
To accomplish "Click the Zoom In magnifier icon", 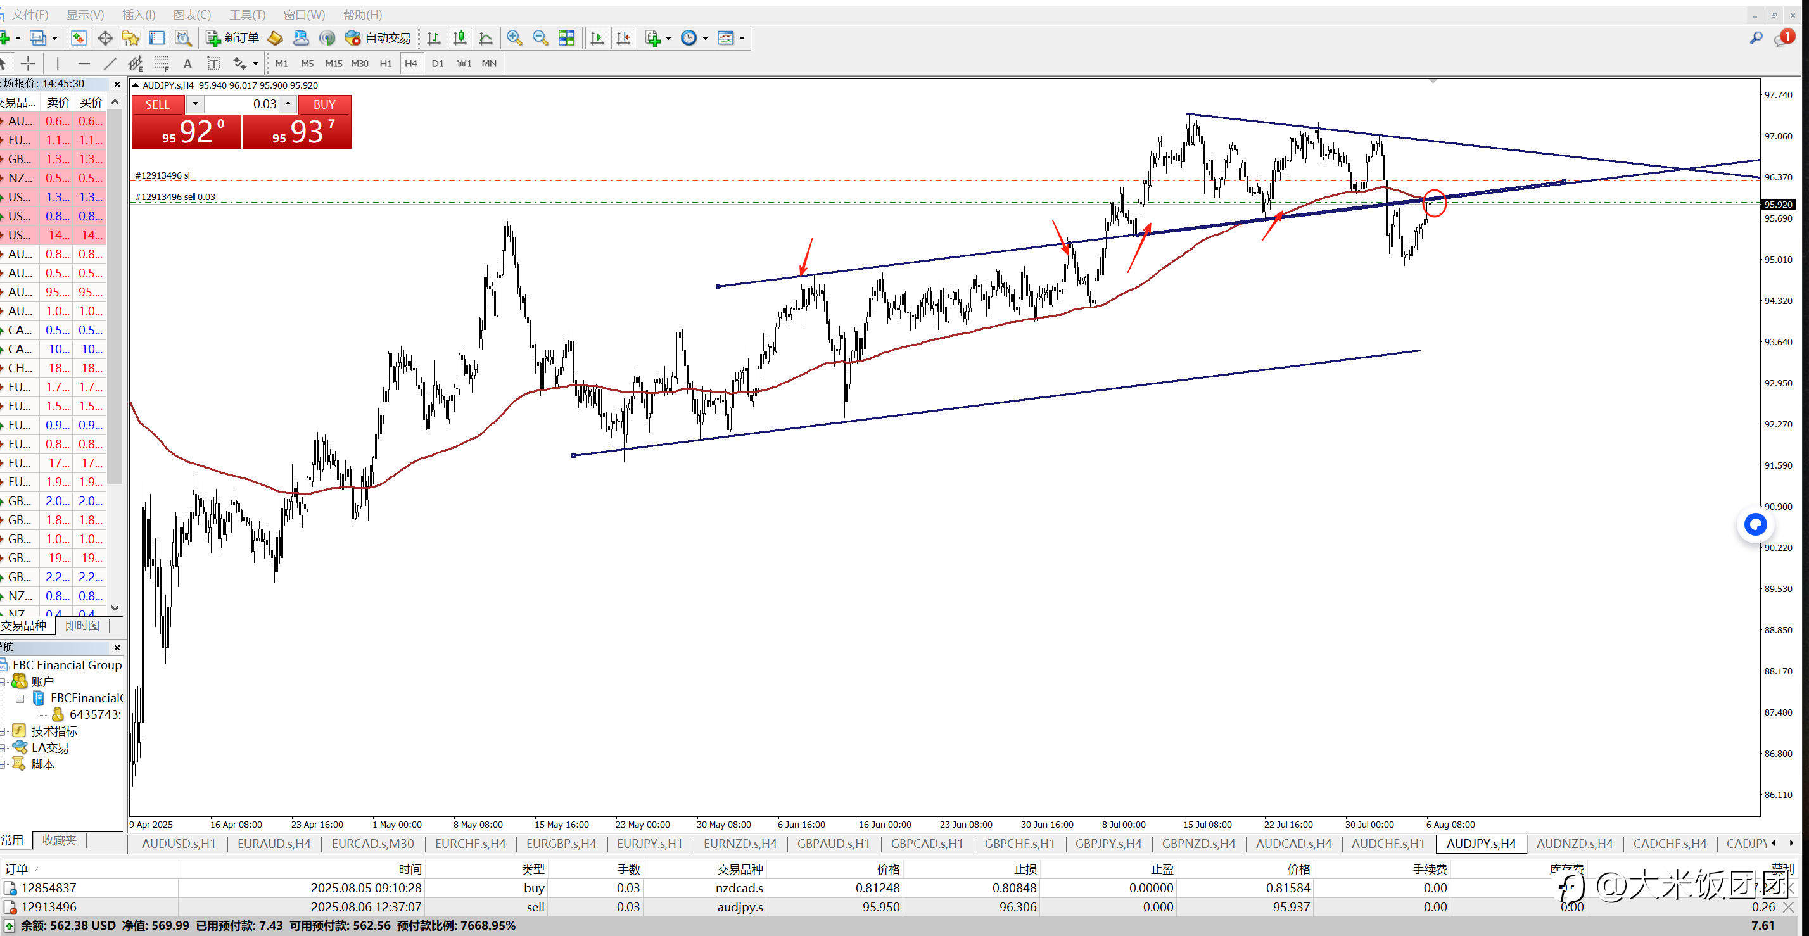I will pyautogui.click(x=514, y=38).
